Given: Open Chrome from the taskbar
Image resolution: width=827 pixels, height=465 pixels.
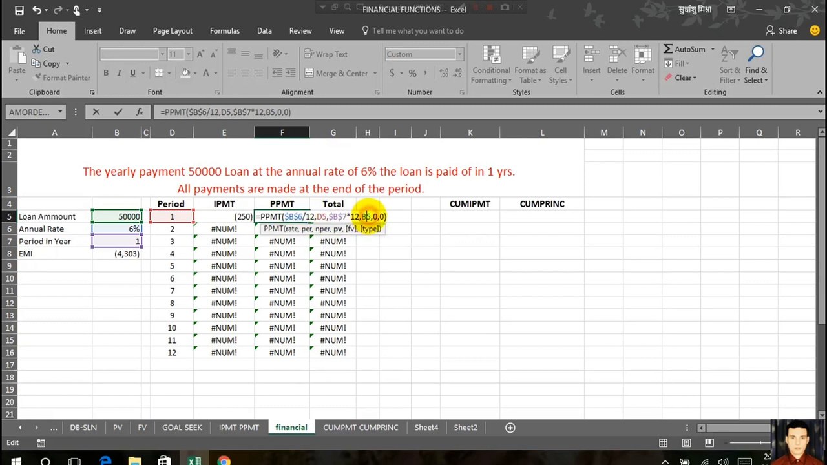Looking at the screenshot, I should (224, 461).
